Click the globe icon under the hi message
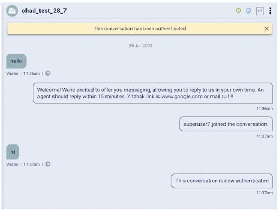278x211 pixels. [48, 164]
